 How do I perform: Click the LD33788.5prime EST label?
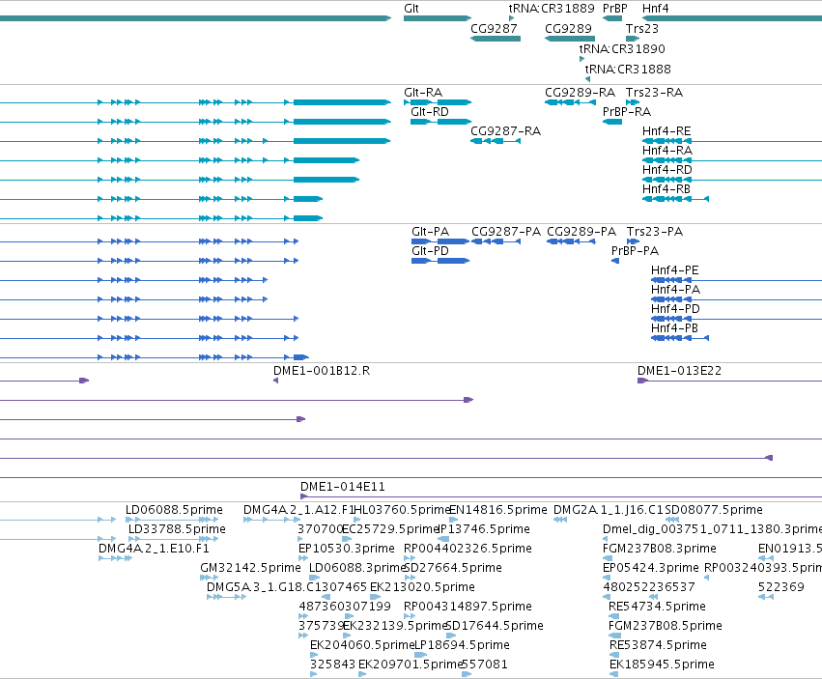tap(177, 529)
